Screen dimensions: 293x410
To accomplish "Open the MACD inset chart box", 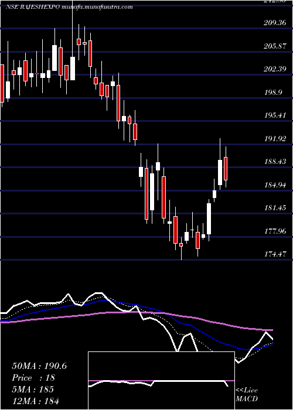I will 161,381.
